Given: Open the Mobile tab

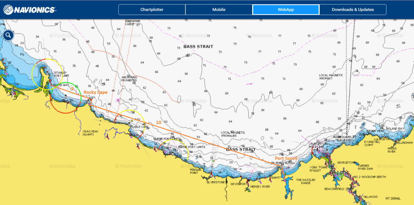Looking at the screenshot, I should pos(219,10).
